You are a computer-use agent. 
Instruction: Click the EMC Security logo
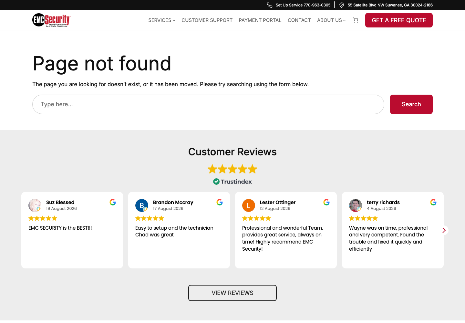[x=52, y=20]
